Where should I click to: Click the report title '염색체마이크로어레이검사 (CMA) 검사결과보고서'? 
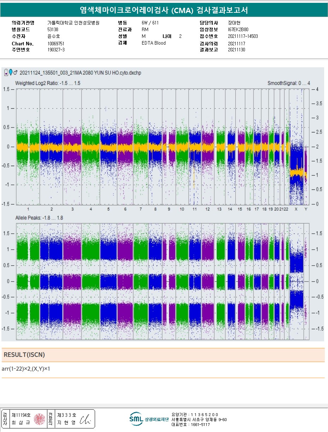164,10
